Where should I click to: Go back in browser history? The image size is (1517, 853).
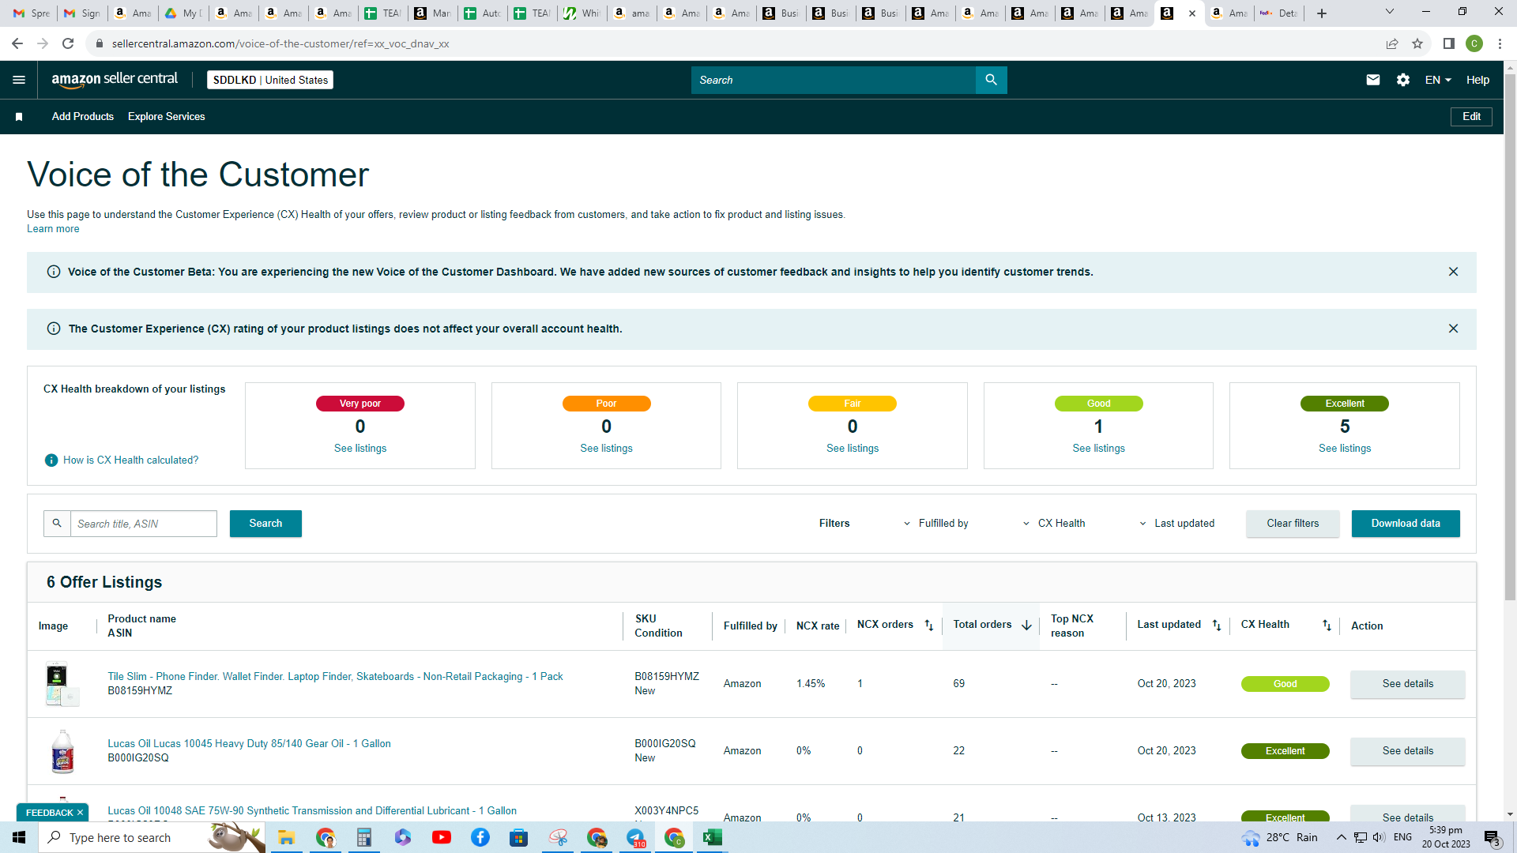tap(17, 43)
